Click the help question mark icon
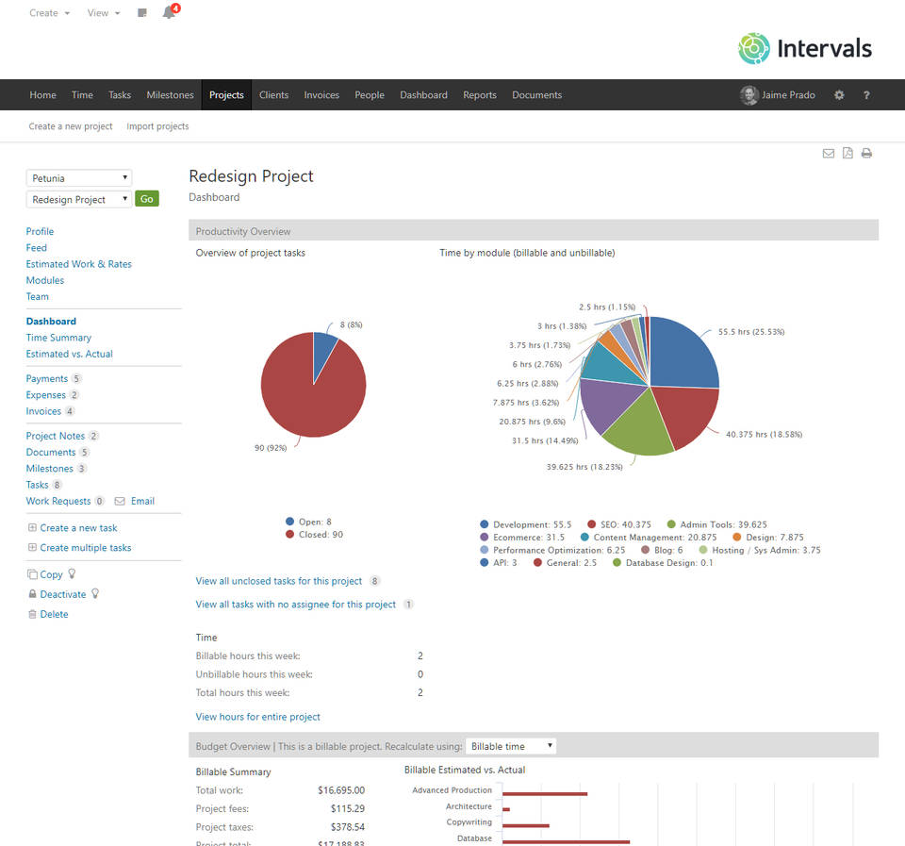The width and height of the screenshot is (905, 846). pyautogui.click(x=866, y=95)
